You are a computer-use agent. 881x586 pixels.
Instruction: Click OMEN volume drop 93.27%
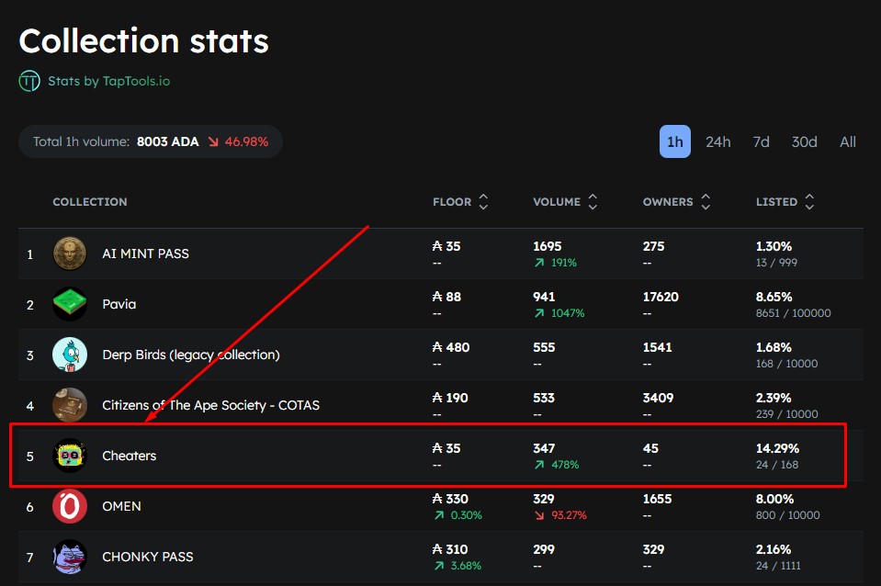560,515
